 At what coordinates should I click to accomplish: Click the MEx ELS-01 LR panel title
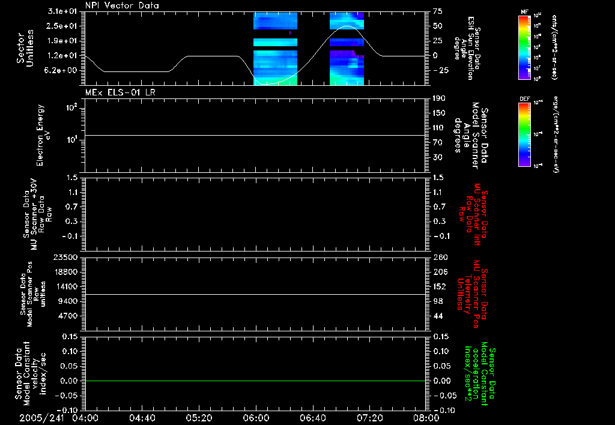120,92
